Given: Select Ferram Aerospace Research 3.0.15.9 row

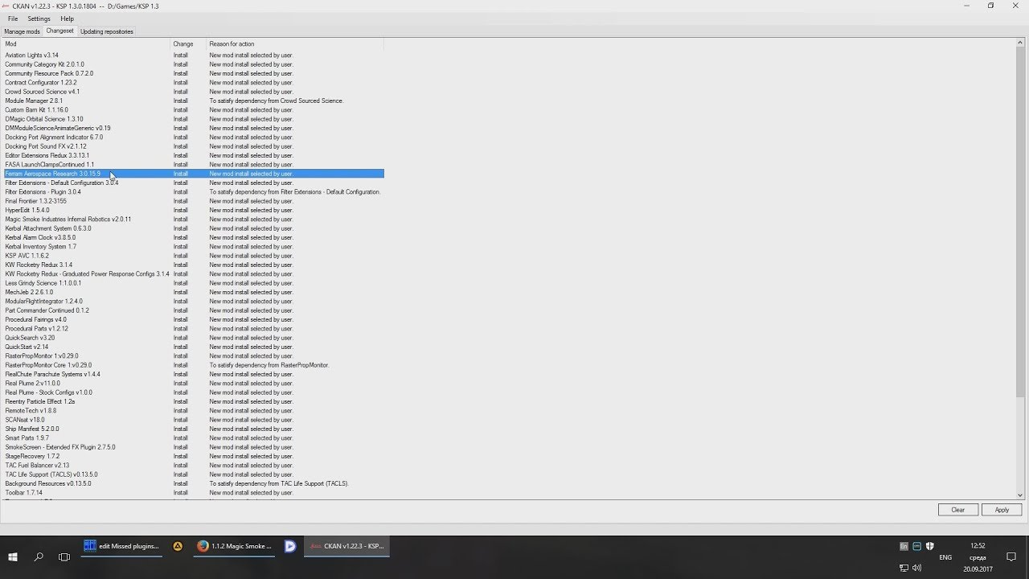Looking at the screenshot, I should coord(193,174).
